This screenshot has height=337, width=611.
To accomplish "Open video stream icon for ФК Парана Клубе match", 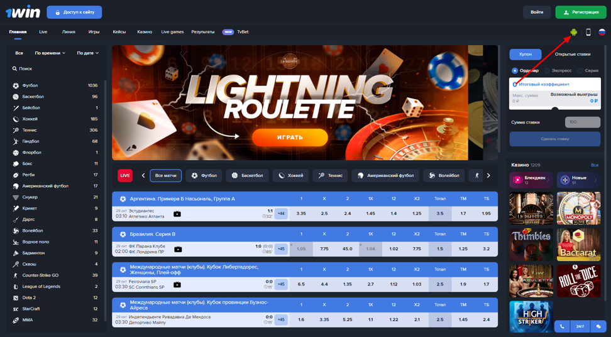I will [178, 249].
